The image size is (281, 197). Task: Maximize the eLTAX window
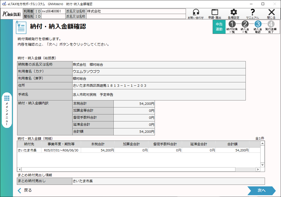pos(263,4)
